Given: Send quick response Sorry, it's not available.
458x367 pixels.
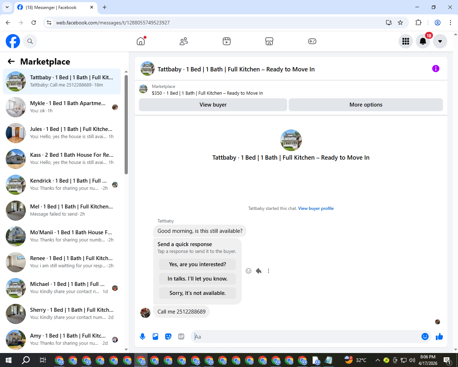Looking at the screenshot, I should 198,293.
